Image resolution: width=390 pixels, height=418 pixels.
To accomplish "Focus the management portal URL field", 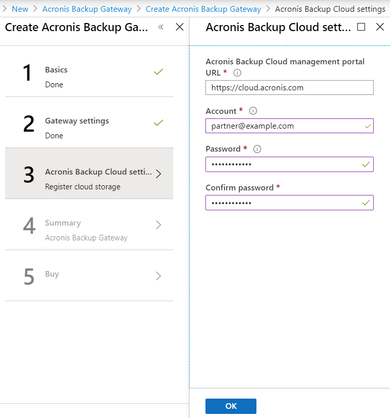I will [x=290, y=87].
